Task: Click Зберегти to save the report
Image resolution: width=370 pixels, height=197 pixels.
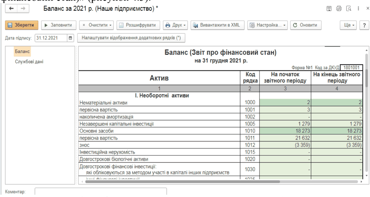Action: pyautogui.click(x=22, y=25)
